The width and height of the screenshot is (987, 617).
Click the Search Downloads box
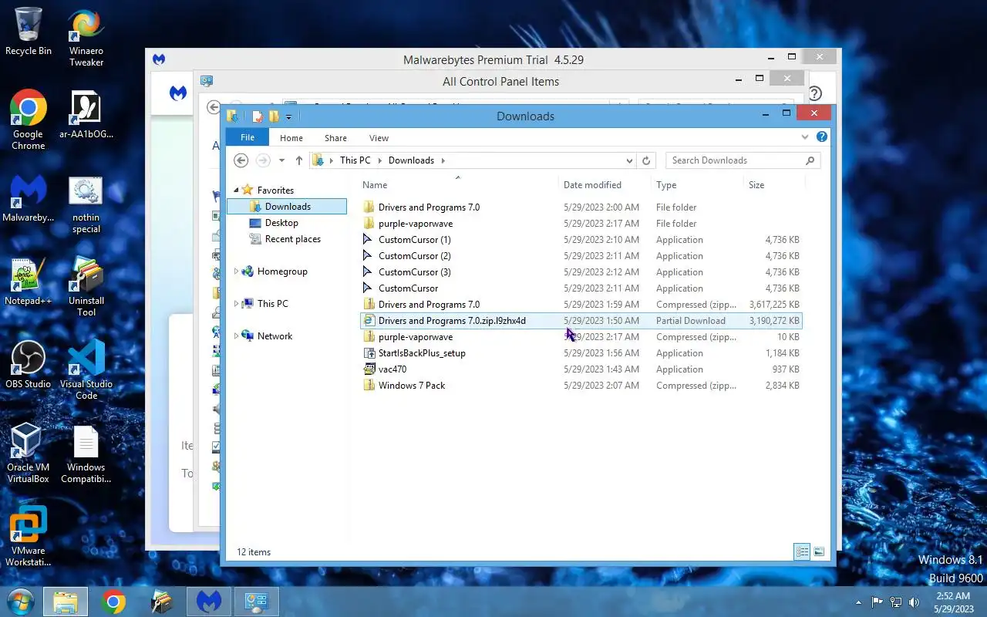(743, 160)
